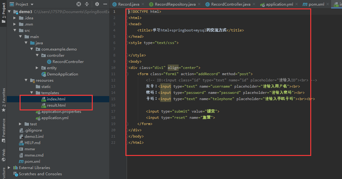342x179 pixels.
Task: Select RecordController class in tree
Action: tap(68, 62)
